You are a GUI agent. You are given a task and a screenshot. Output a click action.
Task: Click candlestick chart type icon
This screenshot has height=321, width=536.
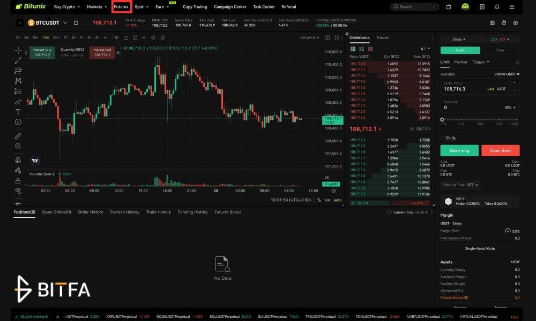116,37
